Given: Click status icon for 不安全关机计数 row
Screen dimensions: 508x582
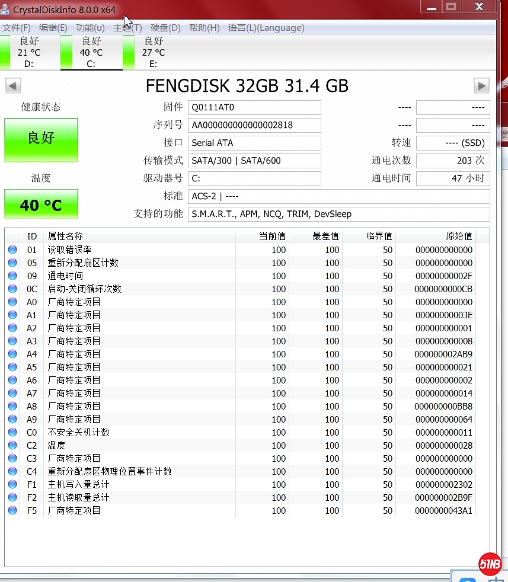Looking at the screenshot, I should coord(12,433).
